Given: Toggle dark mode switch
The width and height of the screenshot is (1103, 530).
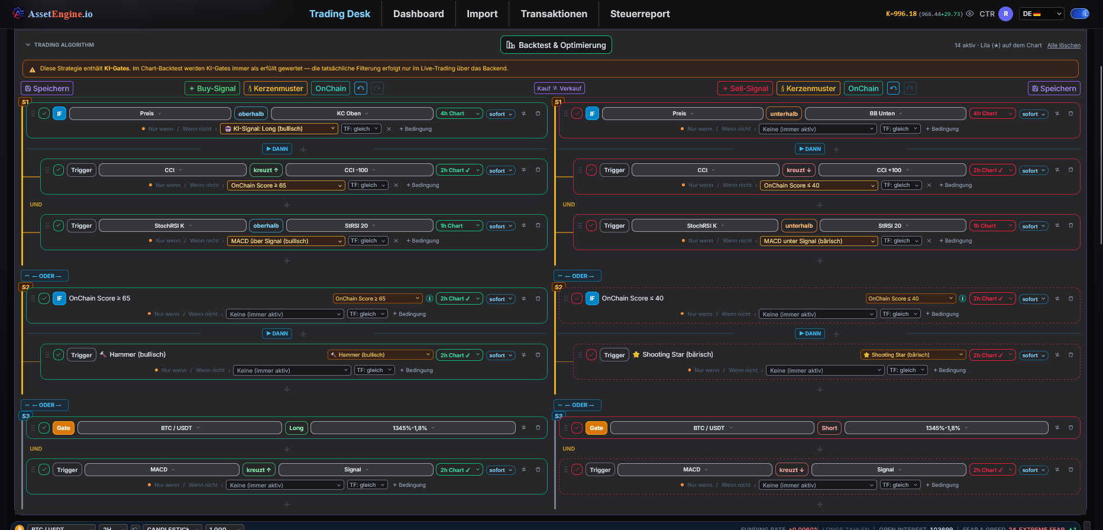Looking at the screenshot, I should pyautogui.click(x=1080, y=14).
